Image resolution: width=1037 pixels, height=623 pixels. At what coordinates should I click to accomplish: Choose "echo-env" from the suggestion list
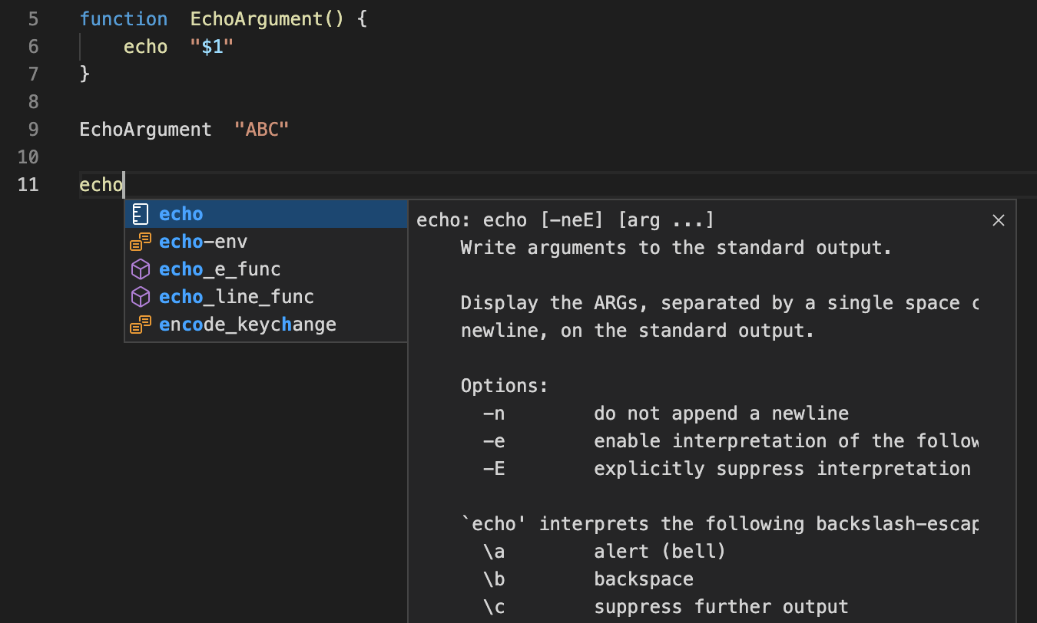[x=202, y=241]
